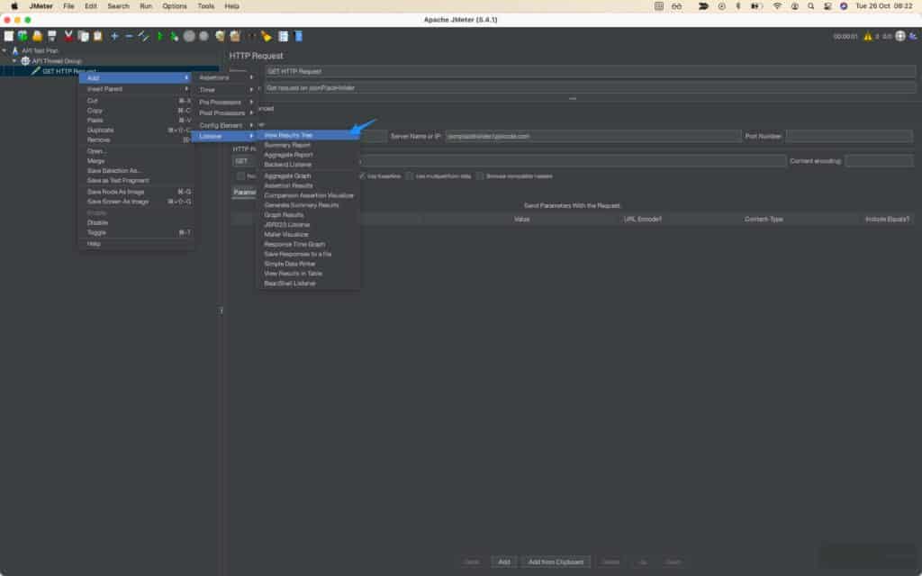Click the Clear toolbar icon
Image resolution: width=922 pixels, height=576 pixels.
click(x=221, y=36)
